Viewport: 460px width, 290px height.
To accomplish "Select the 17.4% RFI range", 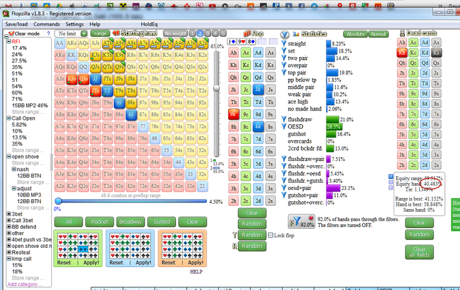I will tap(19, 48).
